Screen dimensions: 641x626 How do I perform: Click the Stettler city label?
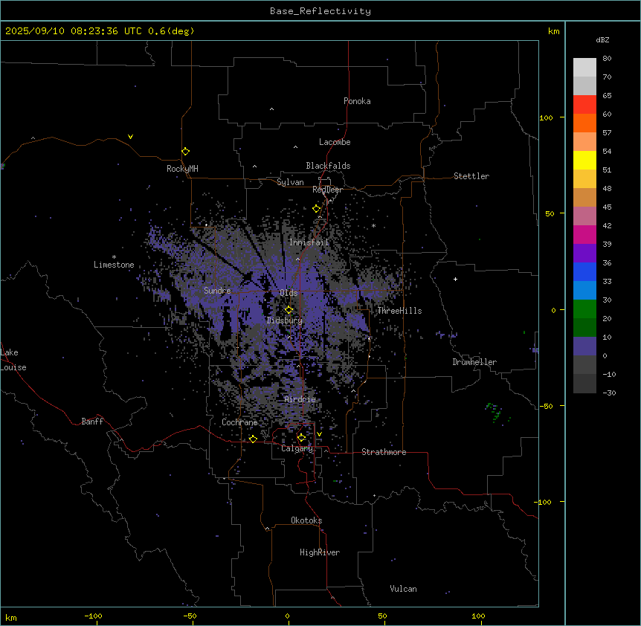pyautogui.click(x=471, y=176)
